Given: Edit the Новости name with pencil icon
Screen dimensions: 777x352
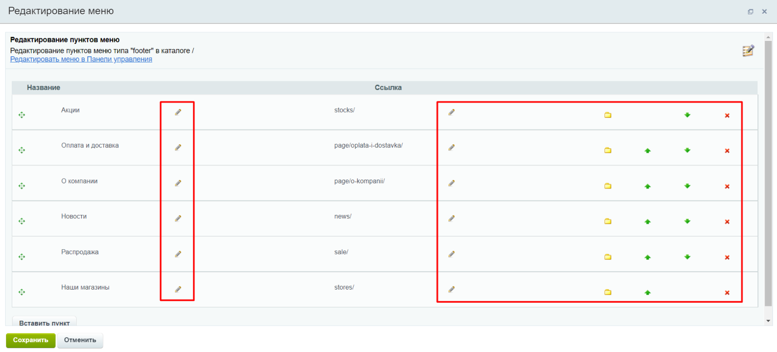Looking at the screenshot, I should 178,218.
